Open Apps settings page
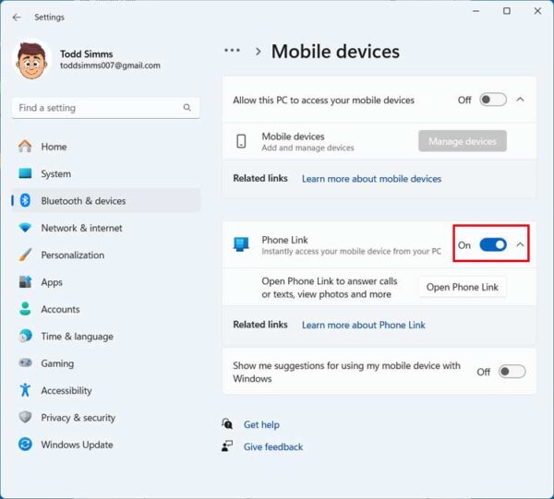The width and height of the screenshot is (554, 499). click(x=106, y=281)
